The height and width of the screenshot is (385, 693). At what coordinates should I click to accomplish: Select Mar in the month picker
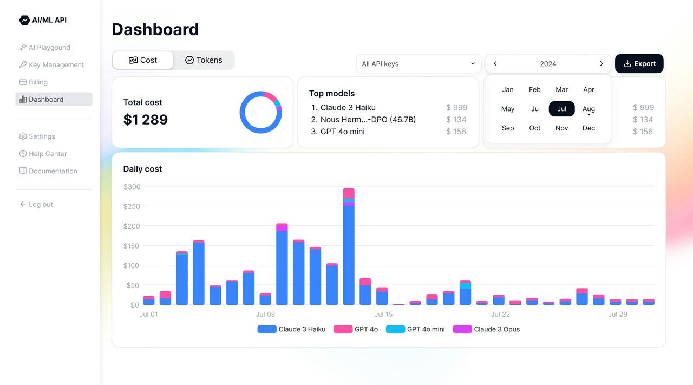[562, 89]
